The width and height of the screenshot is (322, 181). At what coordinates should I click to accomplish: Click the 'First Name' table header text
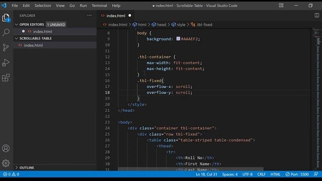point(197,164)
